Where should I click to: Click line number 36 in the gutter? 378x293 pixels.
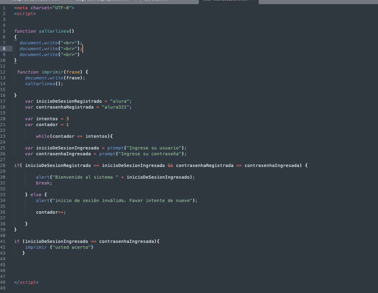(3, 212)
